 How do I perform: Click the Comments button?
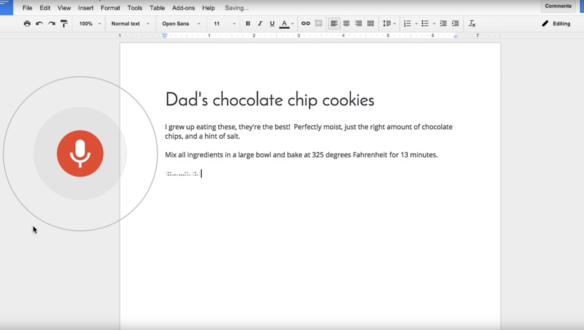click(558, 6)
